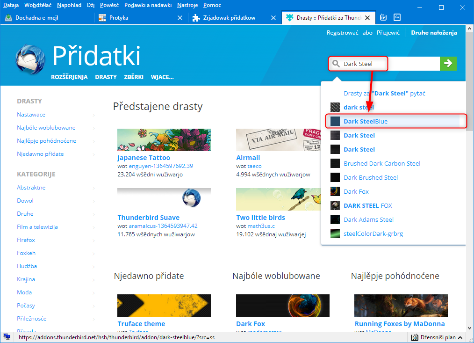Open the Airmail theme preview image
The image size is (474, 343).
279,140
